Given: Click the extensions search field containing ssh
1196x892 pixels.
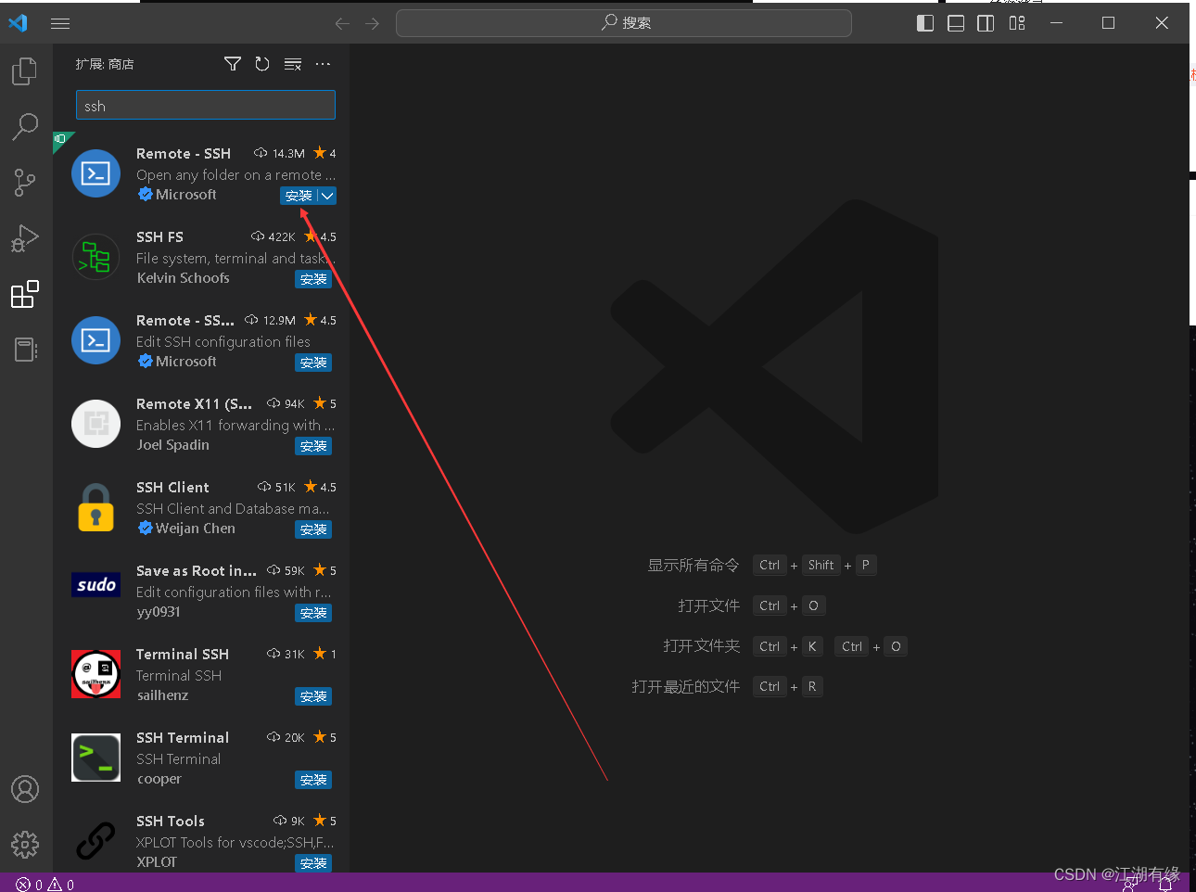Looking at the screenshot, I should (206, 106).
